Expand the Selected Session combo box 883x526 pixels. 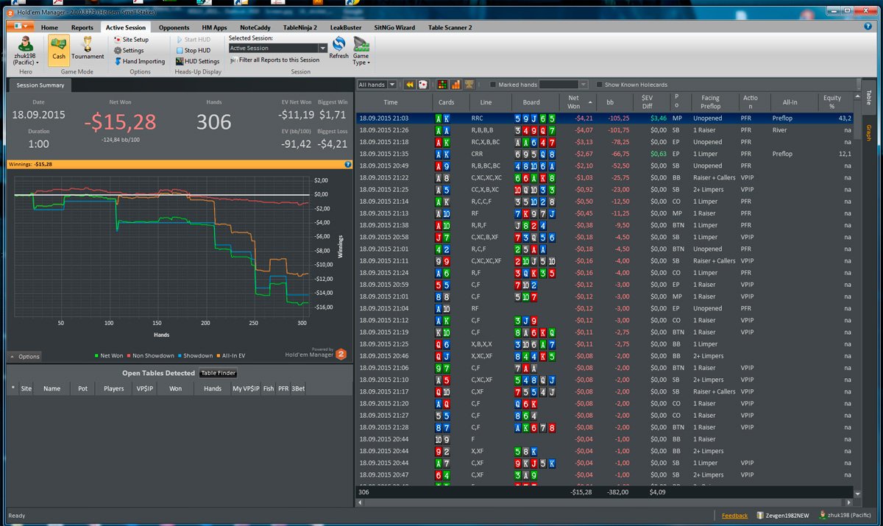coord(277,48)
